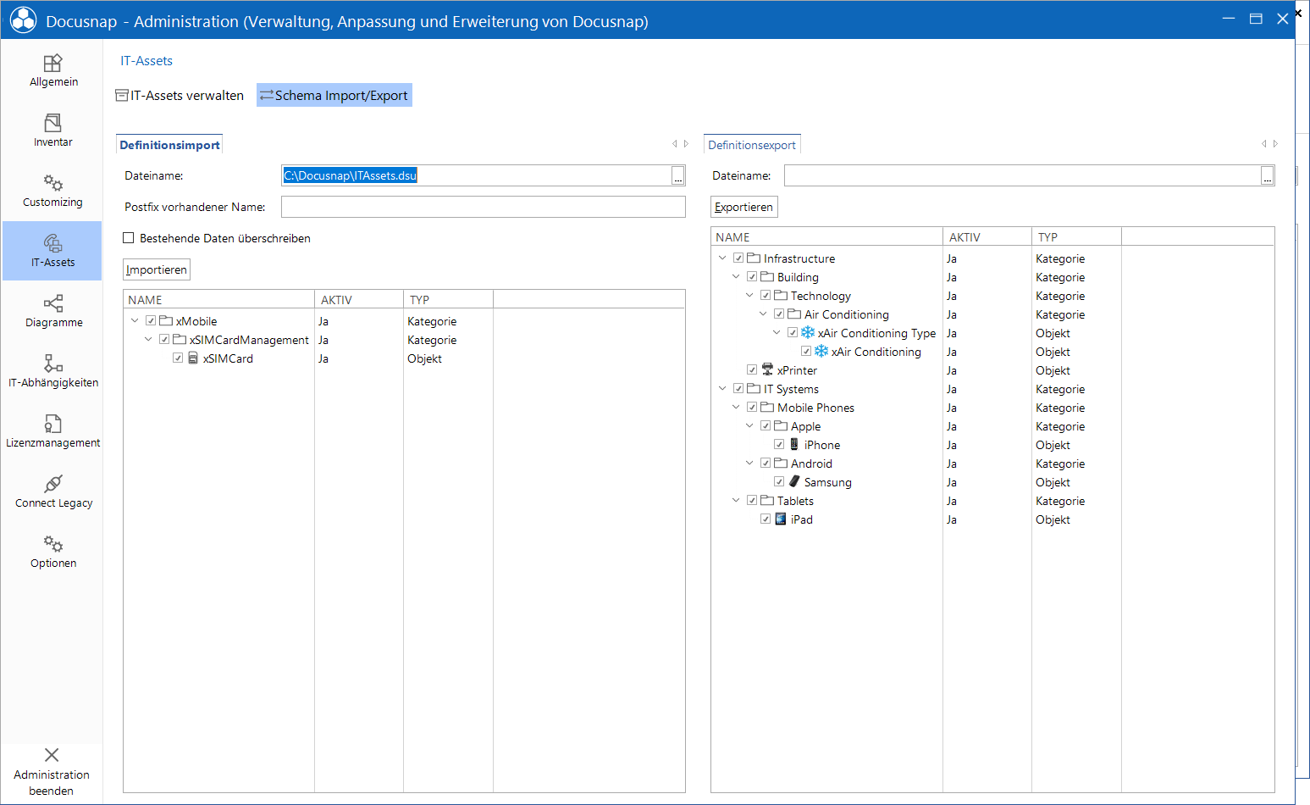Click the Importieren button
The image size is (1310, 805).
[157, 269]
